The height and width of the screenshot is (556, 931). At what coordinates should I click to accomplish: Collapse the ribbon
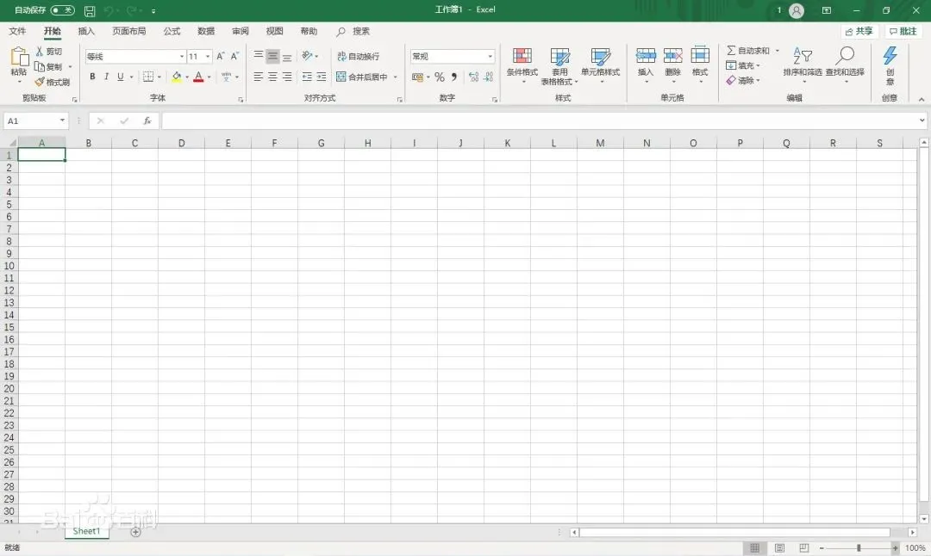[922, 99]
